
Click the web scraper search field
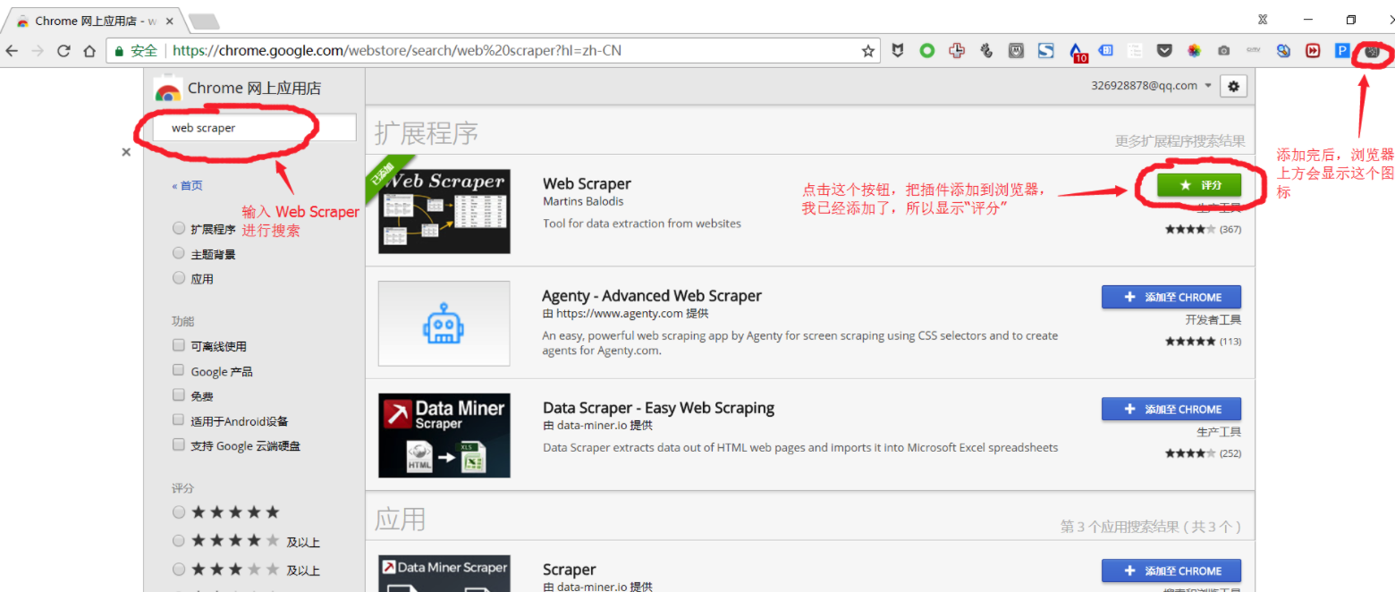pos(254,128)
